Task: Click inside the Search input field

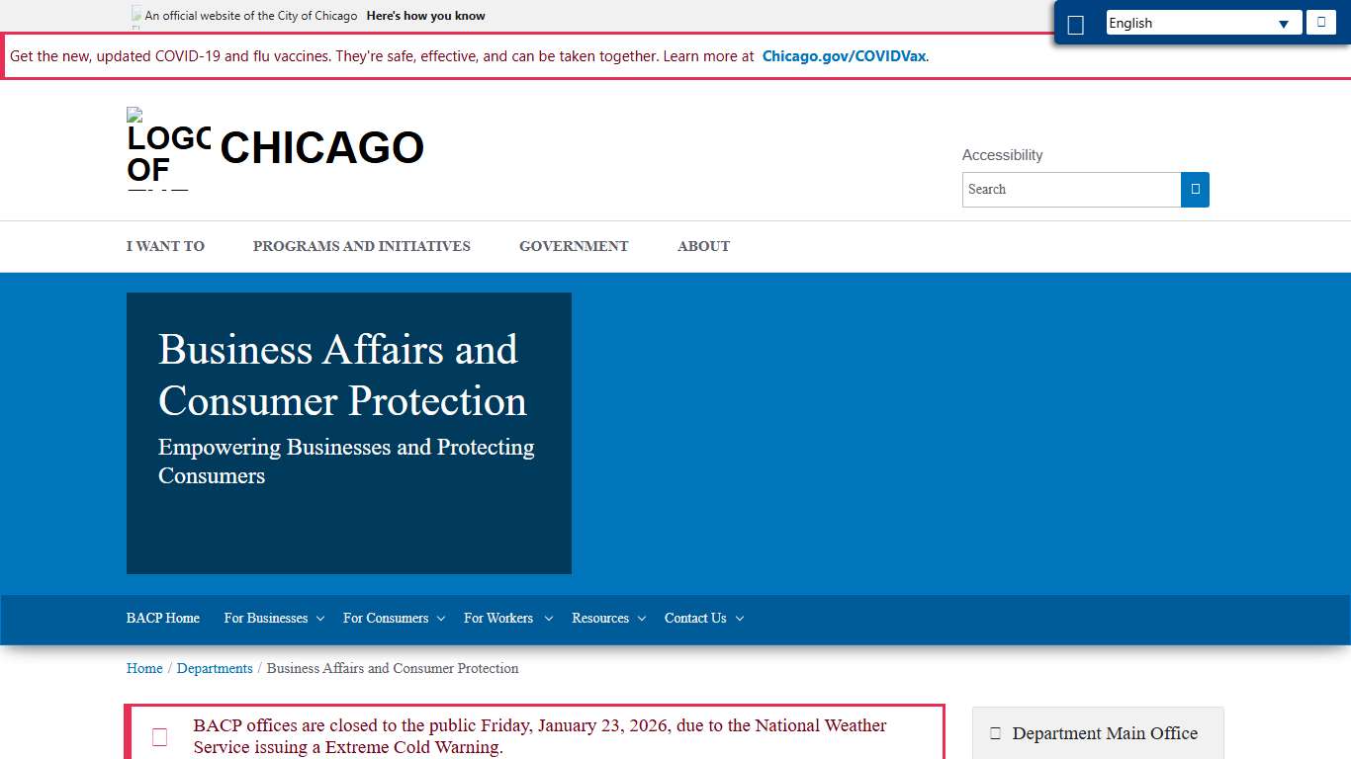Action: click(x=1068, y=189)
